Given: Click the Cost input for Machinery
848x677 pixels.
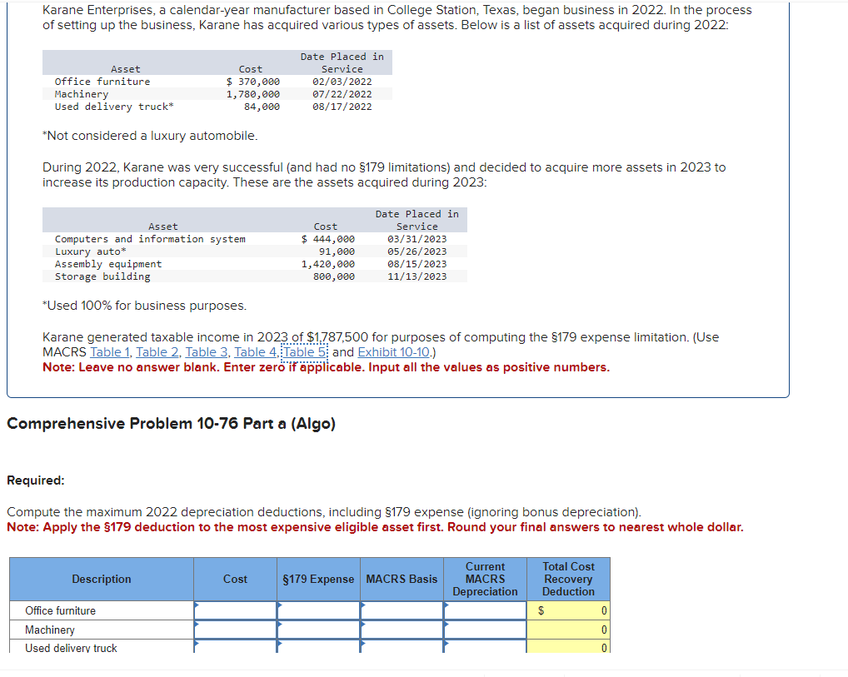Looking at the screenshot, I should coord(235,630).
